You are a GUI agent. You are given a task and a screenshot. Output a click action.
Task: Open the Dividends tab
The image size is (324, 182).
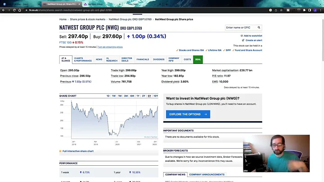159,59
